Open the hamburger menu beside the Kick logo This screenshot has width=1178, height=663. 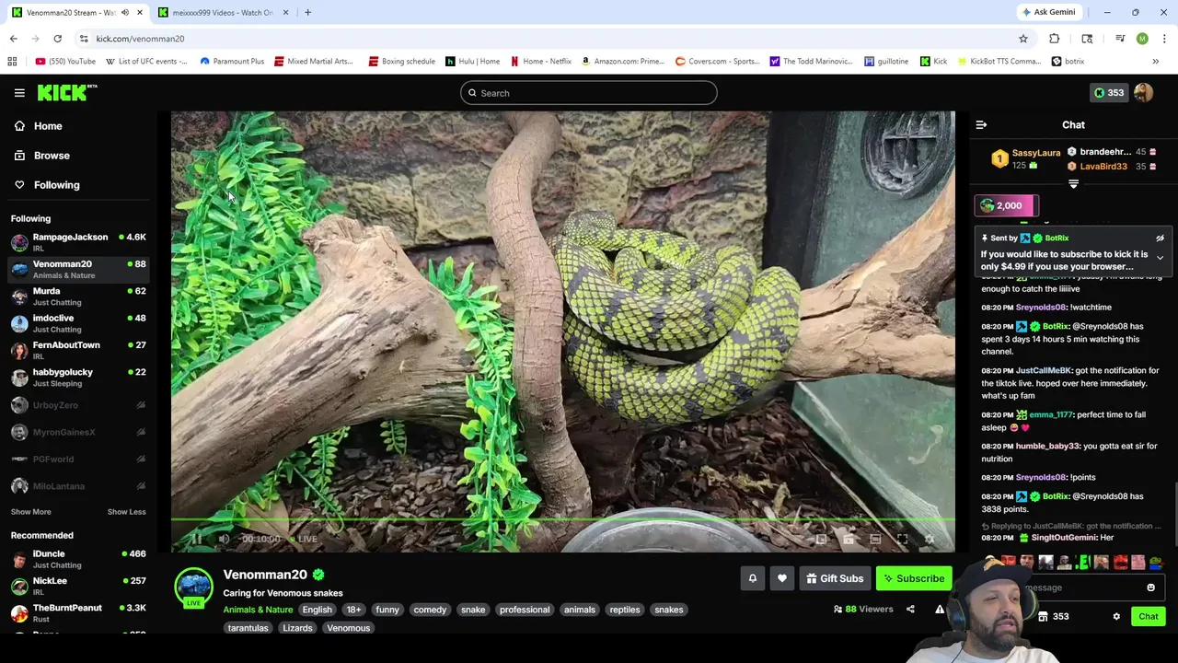tap(19, 93)
